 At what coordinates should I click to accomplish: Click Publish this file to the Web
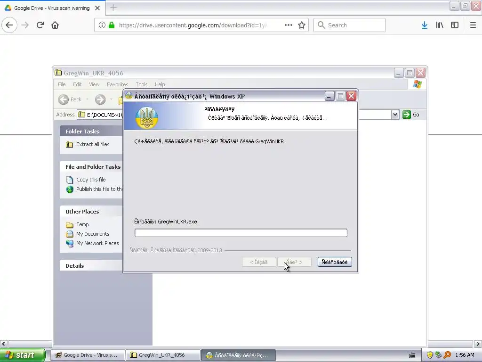[x=99, y=189]
